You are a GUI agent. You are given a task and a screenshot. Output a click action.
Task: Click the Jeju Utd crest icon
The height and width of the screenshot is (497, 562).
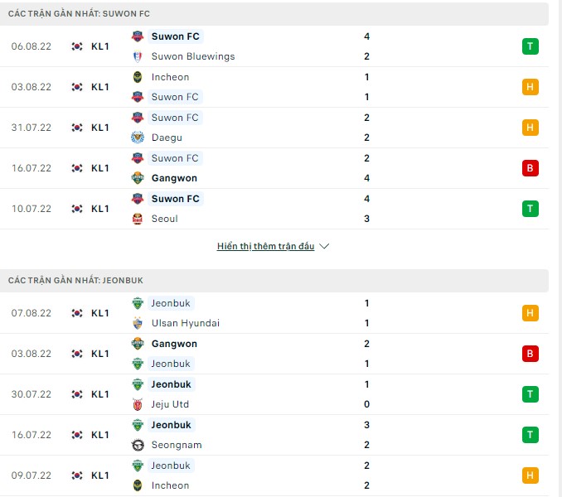(x=138, y=404)
